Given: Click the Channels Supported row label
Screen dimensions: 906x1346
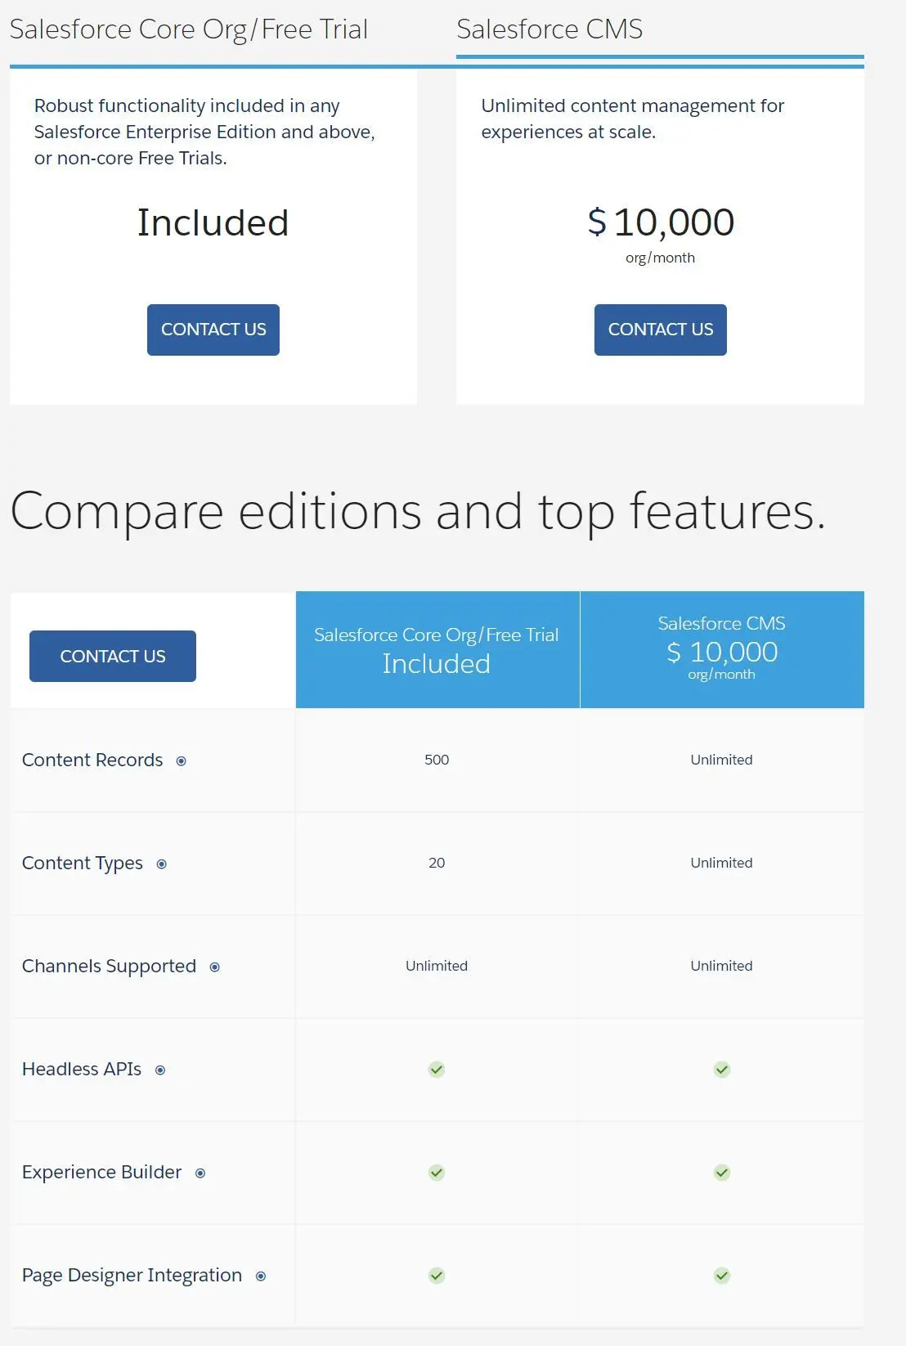Looking at the screenshot, I should pos(110,967).
